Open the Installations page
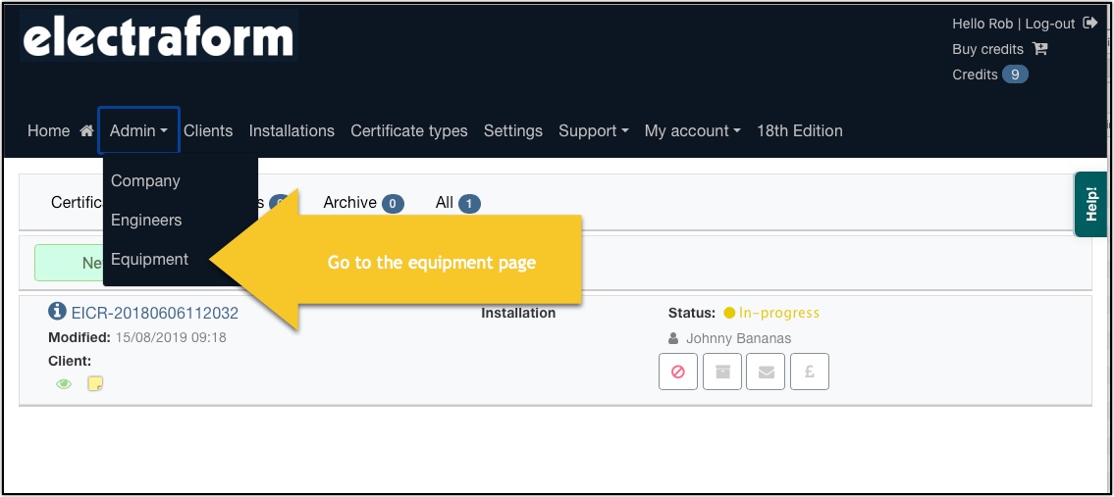 [x=292, y=130]
